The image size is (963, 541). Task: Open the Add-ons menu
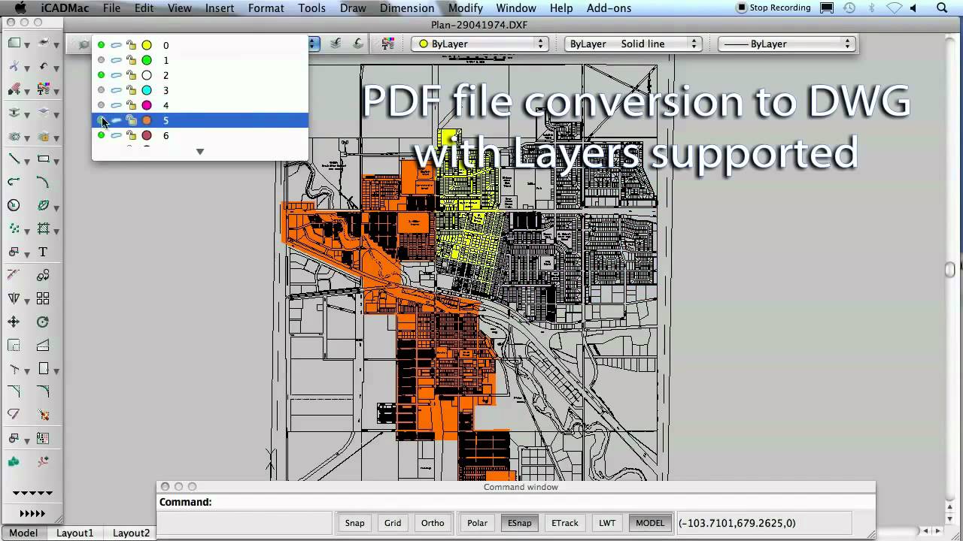(608, 8)
